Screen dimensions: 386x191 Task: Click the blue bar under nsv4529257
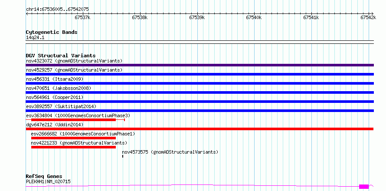[200, 74]
